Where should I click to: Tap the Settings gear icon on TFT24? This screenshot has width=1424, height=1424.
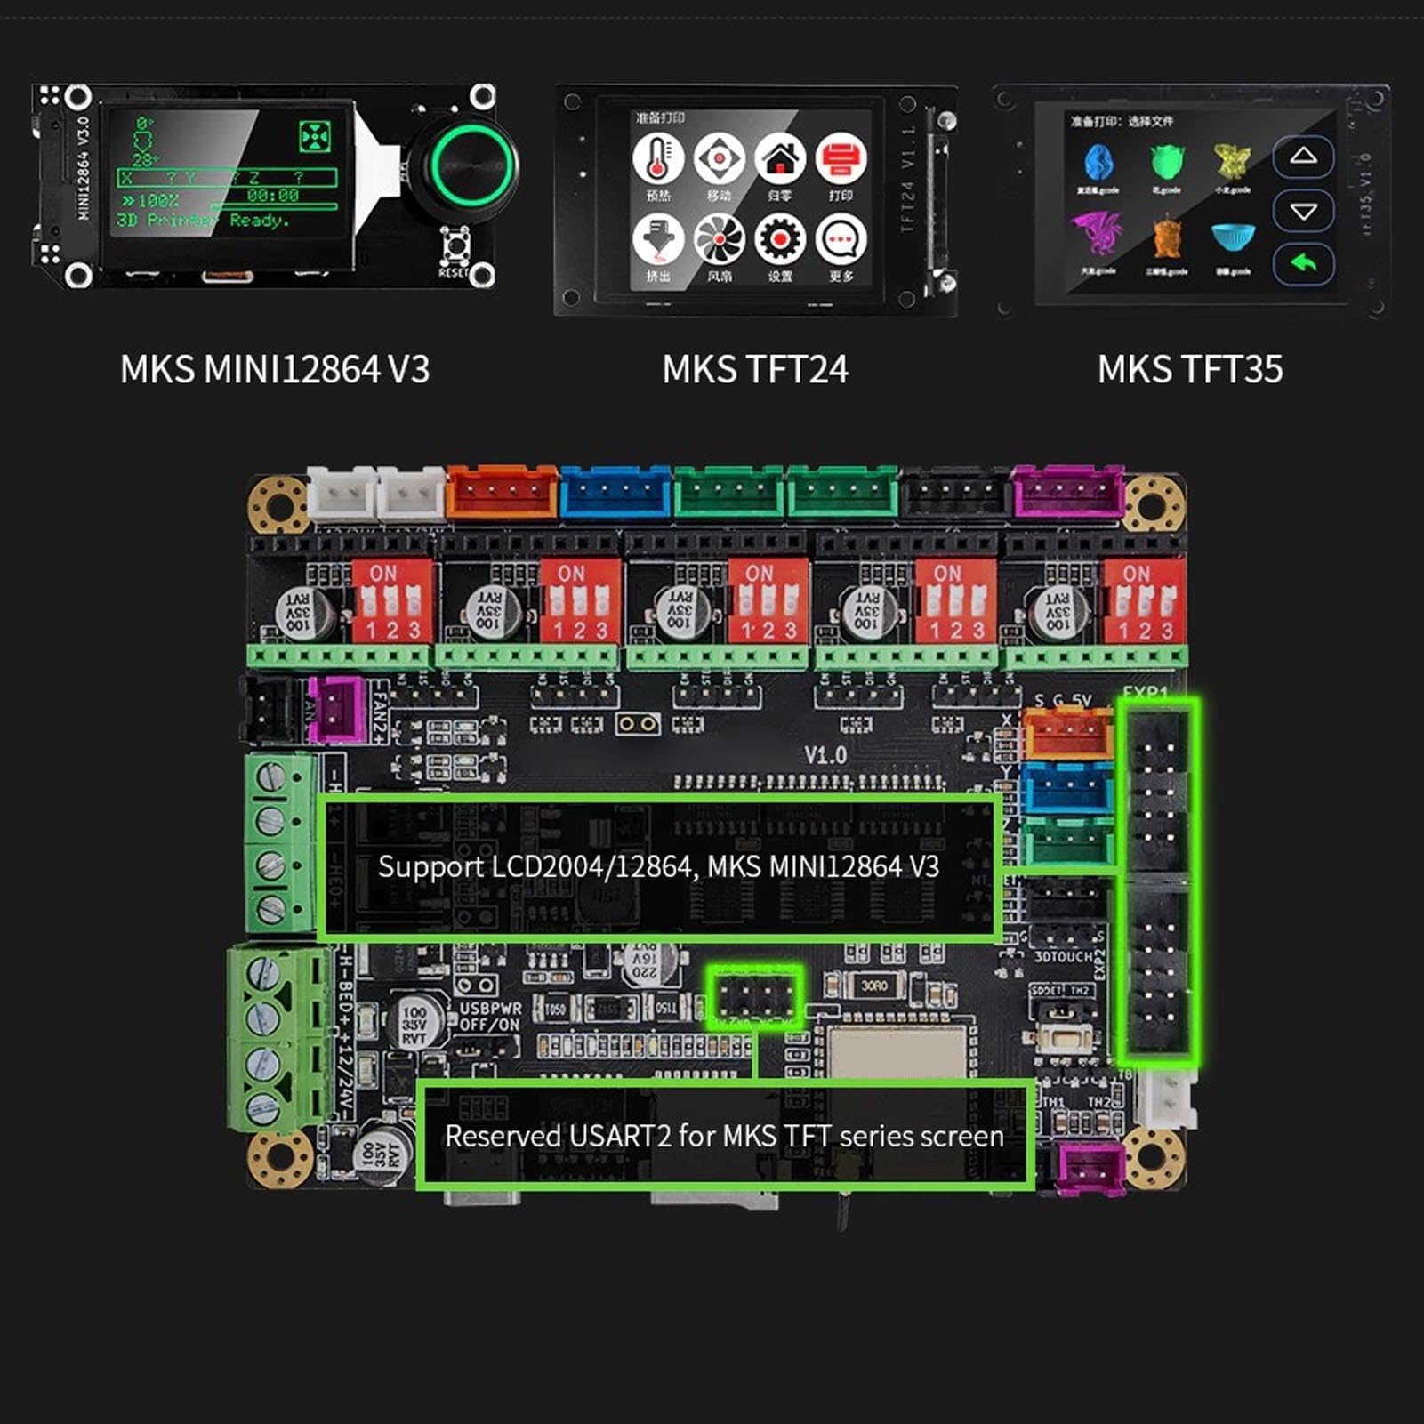click(780, 239)
